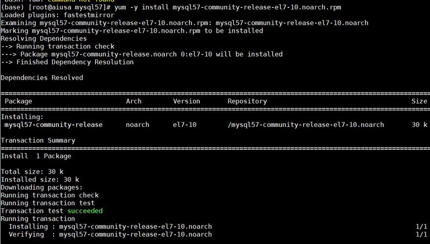
Task: Click package name 'mysql57-community-release' in table row
Action: pyautogui.click(x=54, y=124)
